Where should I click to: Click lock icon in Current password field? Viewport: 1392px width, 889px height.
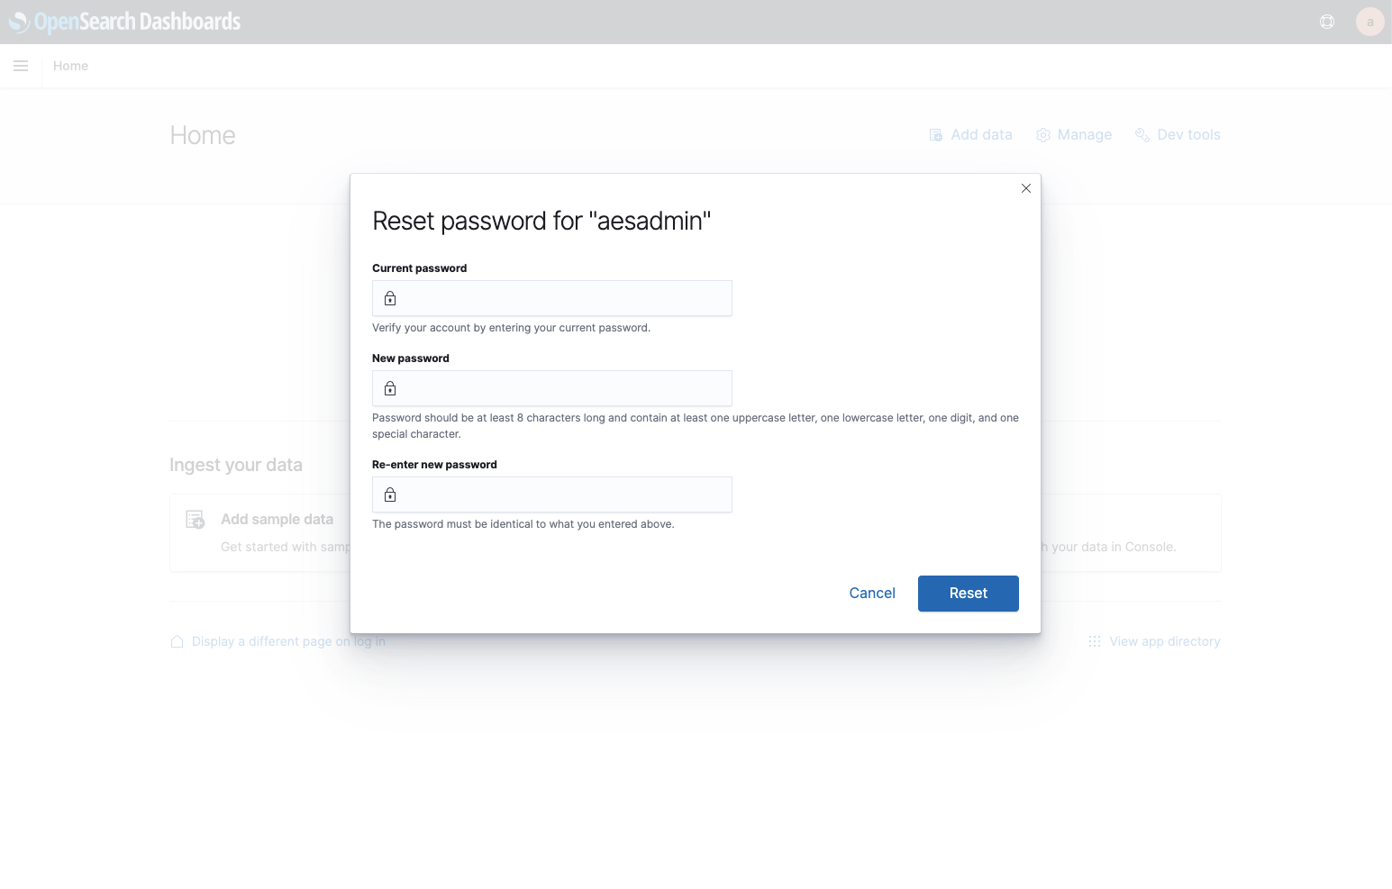(x=390, y=298)
